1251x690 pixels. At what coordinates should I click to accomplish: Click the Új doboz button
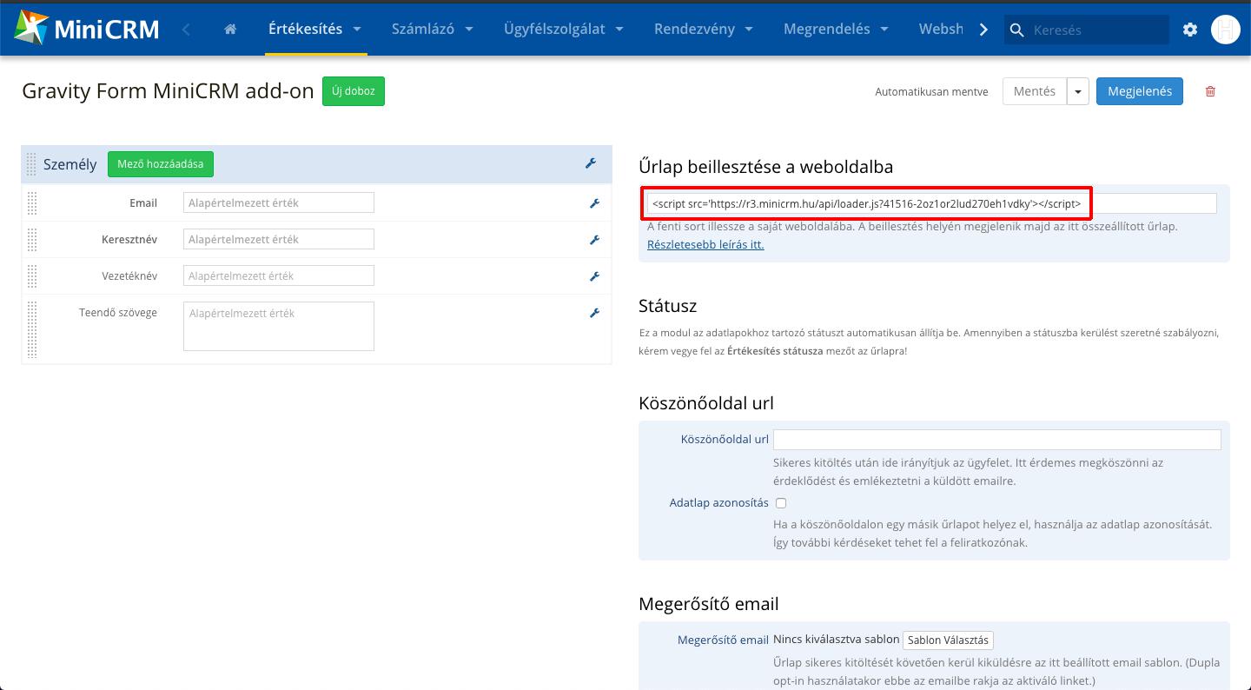coord(354,91)
